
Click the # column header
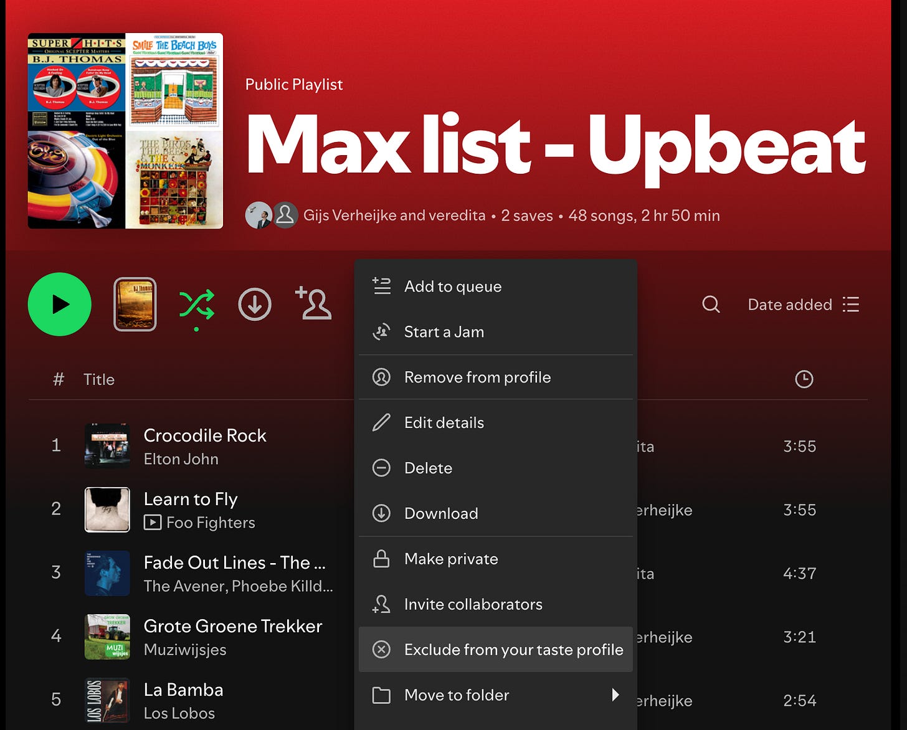[59, 379]
